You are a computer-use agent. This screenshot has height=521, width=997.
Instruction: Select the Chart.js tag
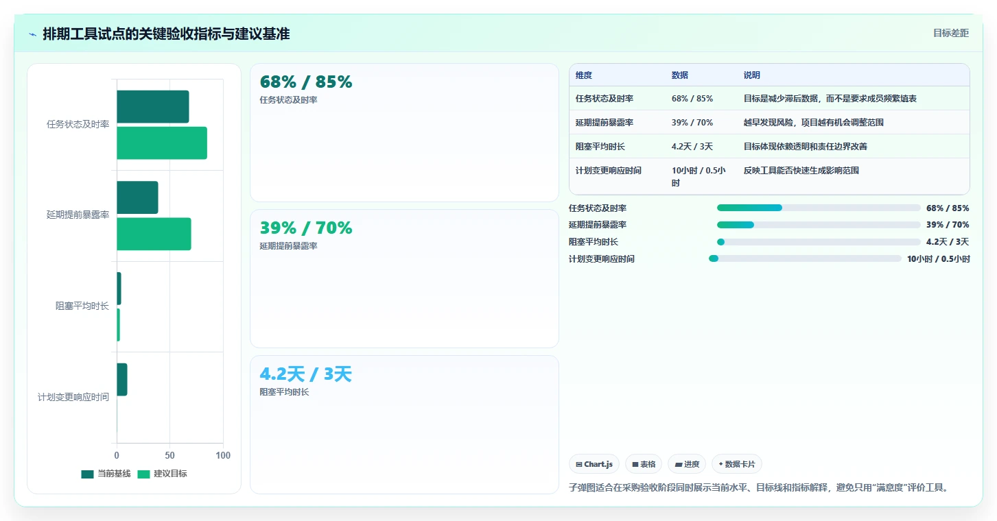(594, 464)
